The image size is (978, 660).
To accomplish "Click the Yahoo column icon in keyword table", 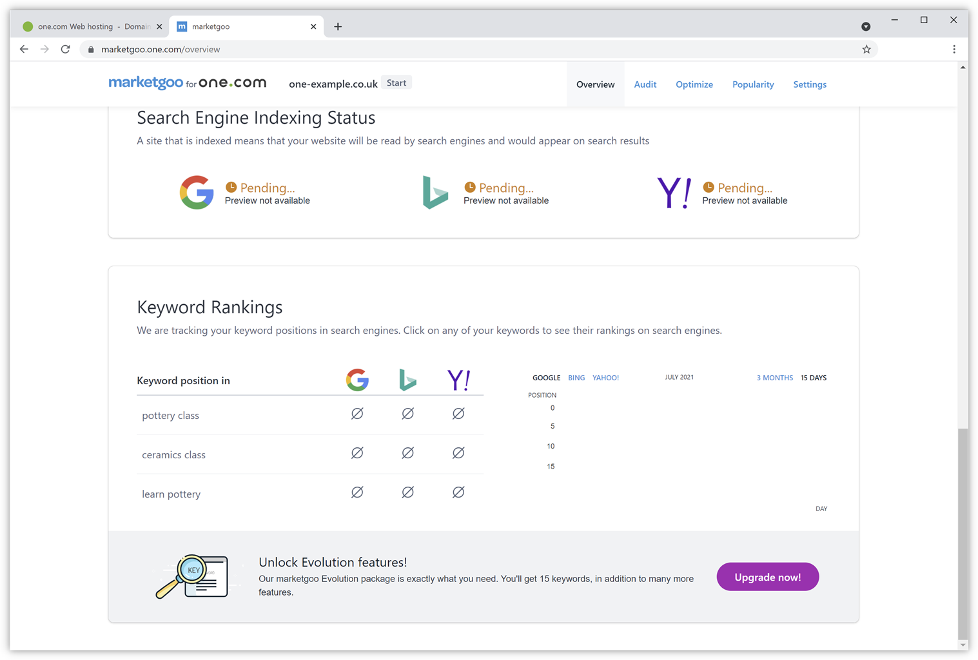I will [458, 380].
